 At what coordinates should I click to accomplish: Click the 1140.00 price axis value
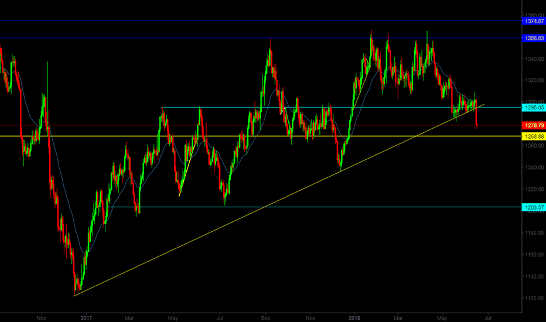click(534, 276)
